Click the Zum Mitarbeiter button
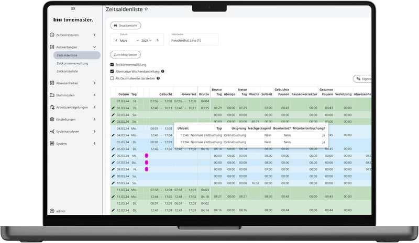Viewport: 419px width, 243px height. point(125,54)
